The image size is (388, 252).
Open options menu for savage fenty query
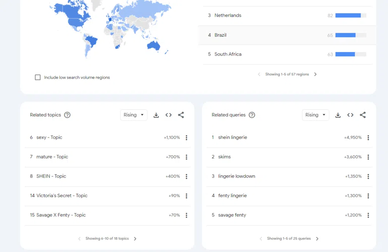(368, 215)
